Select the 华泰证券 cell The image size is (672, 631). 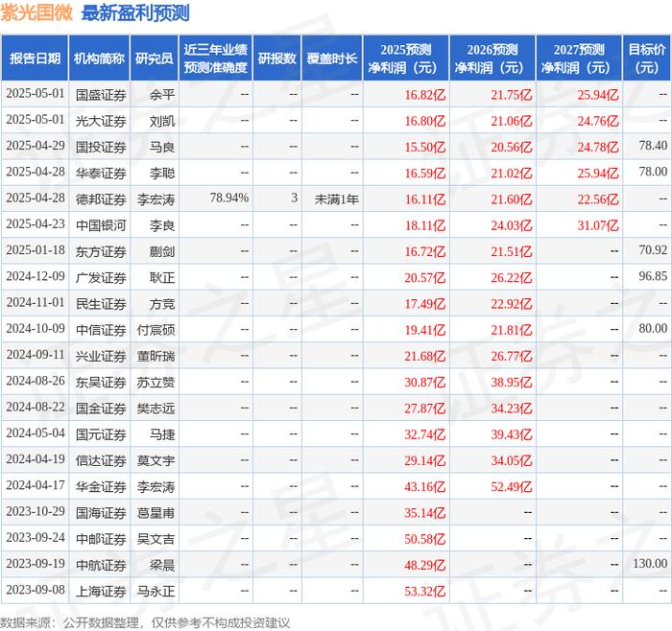[101, 174]
